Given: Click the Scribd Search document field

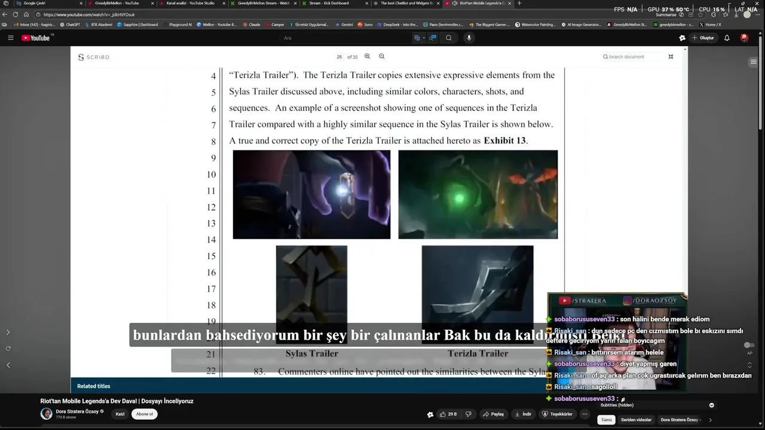Looking at the screenshot, I should pyautogui.click(x=632, y=57).
